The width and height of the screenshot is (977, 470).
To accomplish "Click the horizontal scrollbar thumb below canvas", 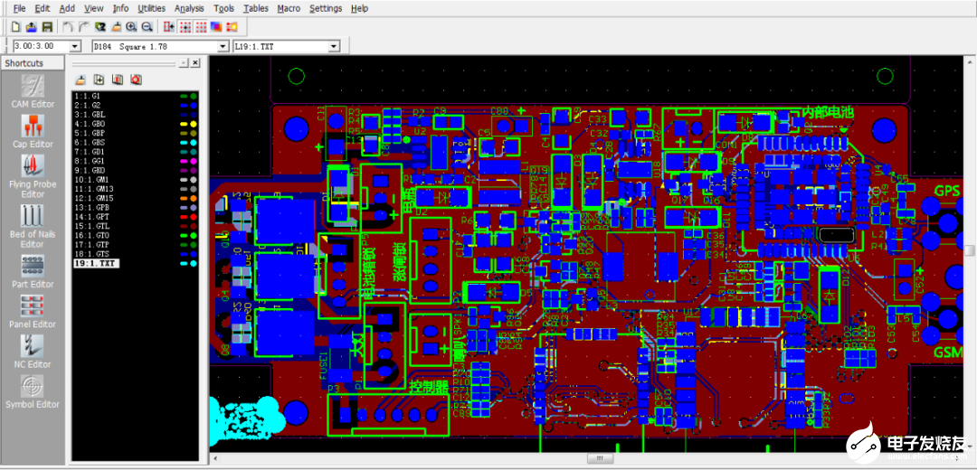I will (600, 458).
